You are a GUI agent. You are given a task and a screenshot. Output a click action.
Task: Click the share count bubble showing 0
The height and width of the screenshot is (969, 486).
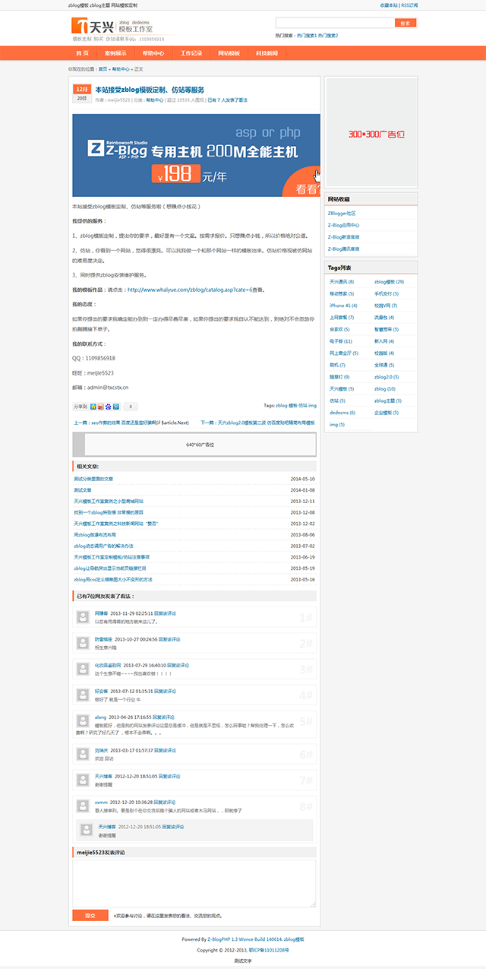pos(131,407)
